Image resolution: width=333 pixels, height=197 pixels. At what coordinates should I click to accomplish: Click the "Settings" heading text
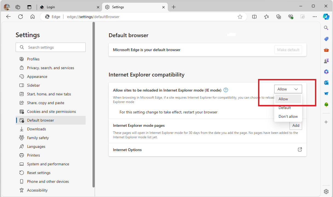click(28, 35)
